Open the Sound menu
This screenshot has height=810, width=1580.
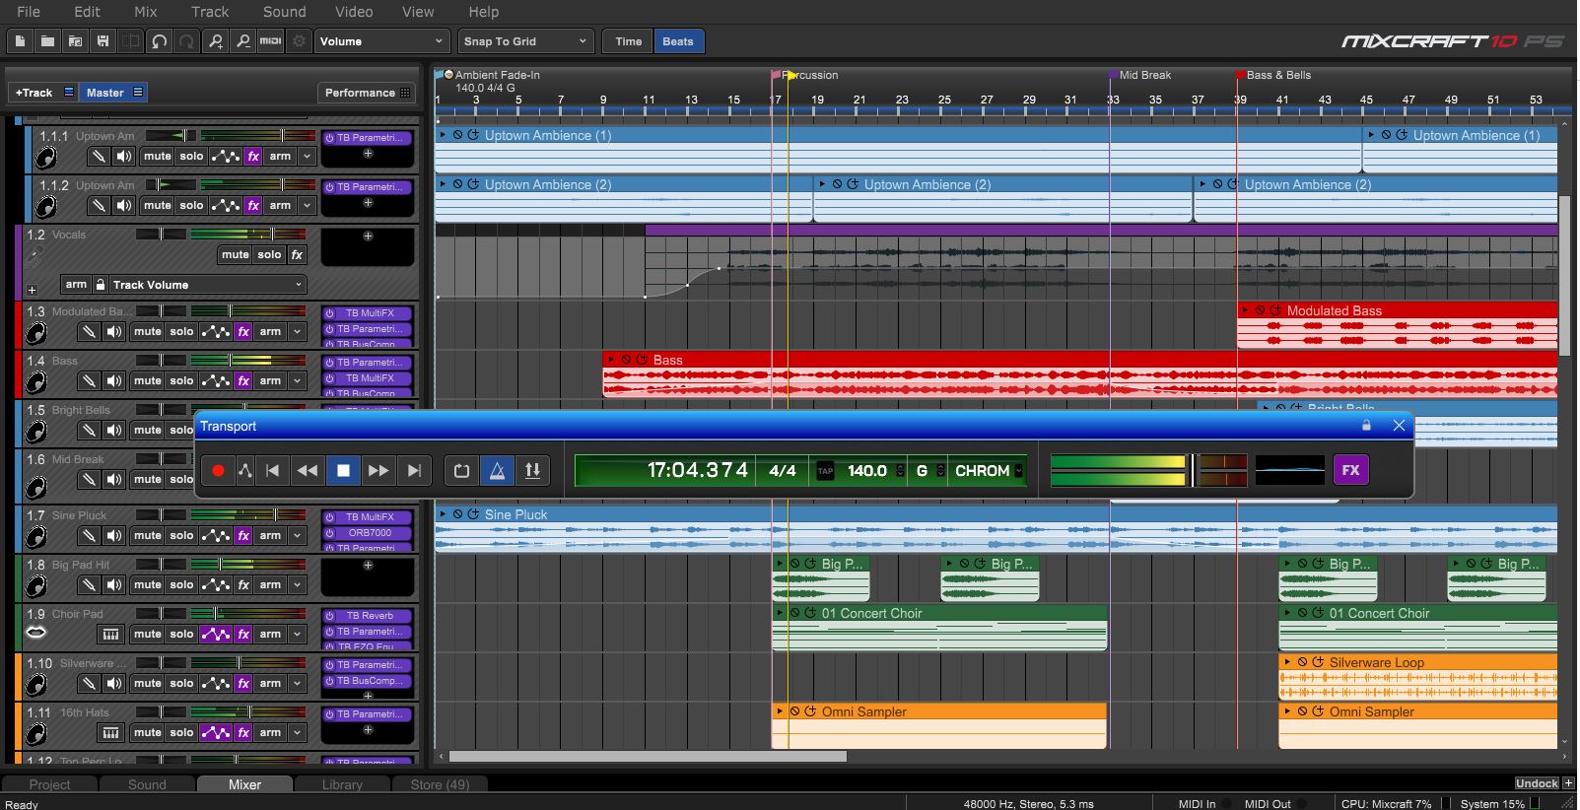pos(285,12)
